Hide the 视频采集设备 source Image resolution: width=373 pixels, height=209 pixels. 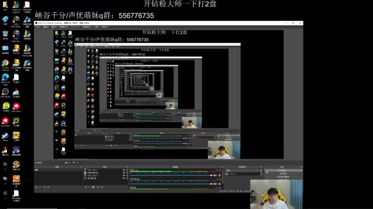pos(124,172)
